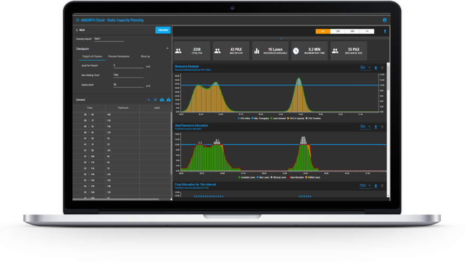
Task: Click the Resources Available bar chart icon
Action: click(x=257, y=51)
